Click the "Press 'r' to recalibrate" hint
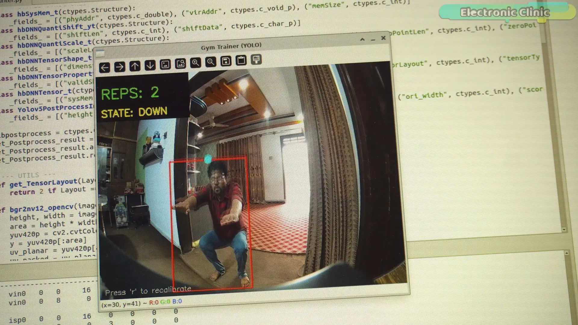Screen dimensions: 578x325 click(x=148, y=291)
